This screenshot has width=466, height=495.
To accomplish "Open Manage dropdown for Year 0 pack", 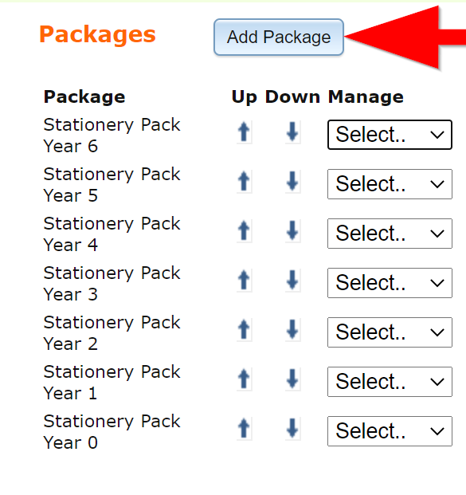I will [x=390, y=431].
